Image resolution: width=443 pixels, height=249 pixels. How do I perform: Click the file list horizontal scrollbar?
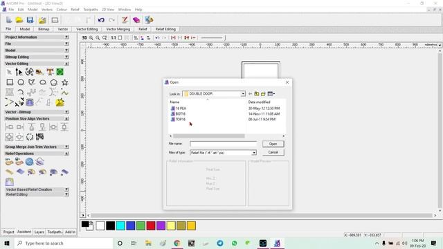[x=209, y=136]
